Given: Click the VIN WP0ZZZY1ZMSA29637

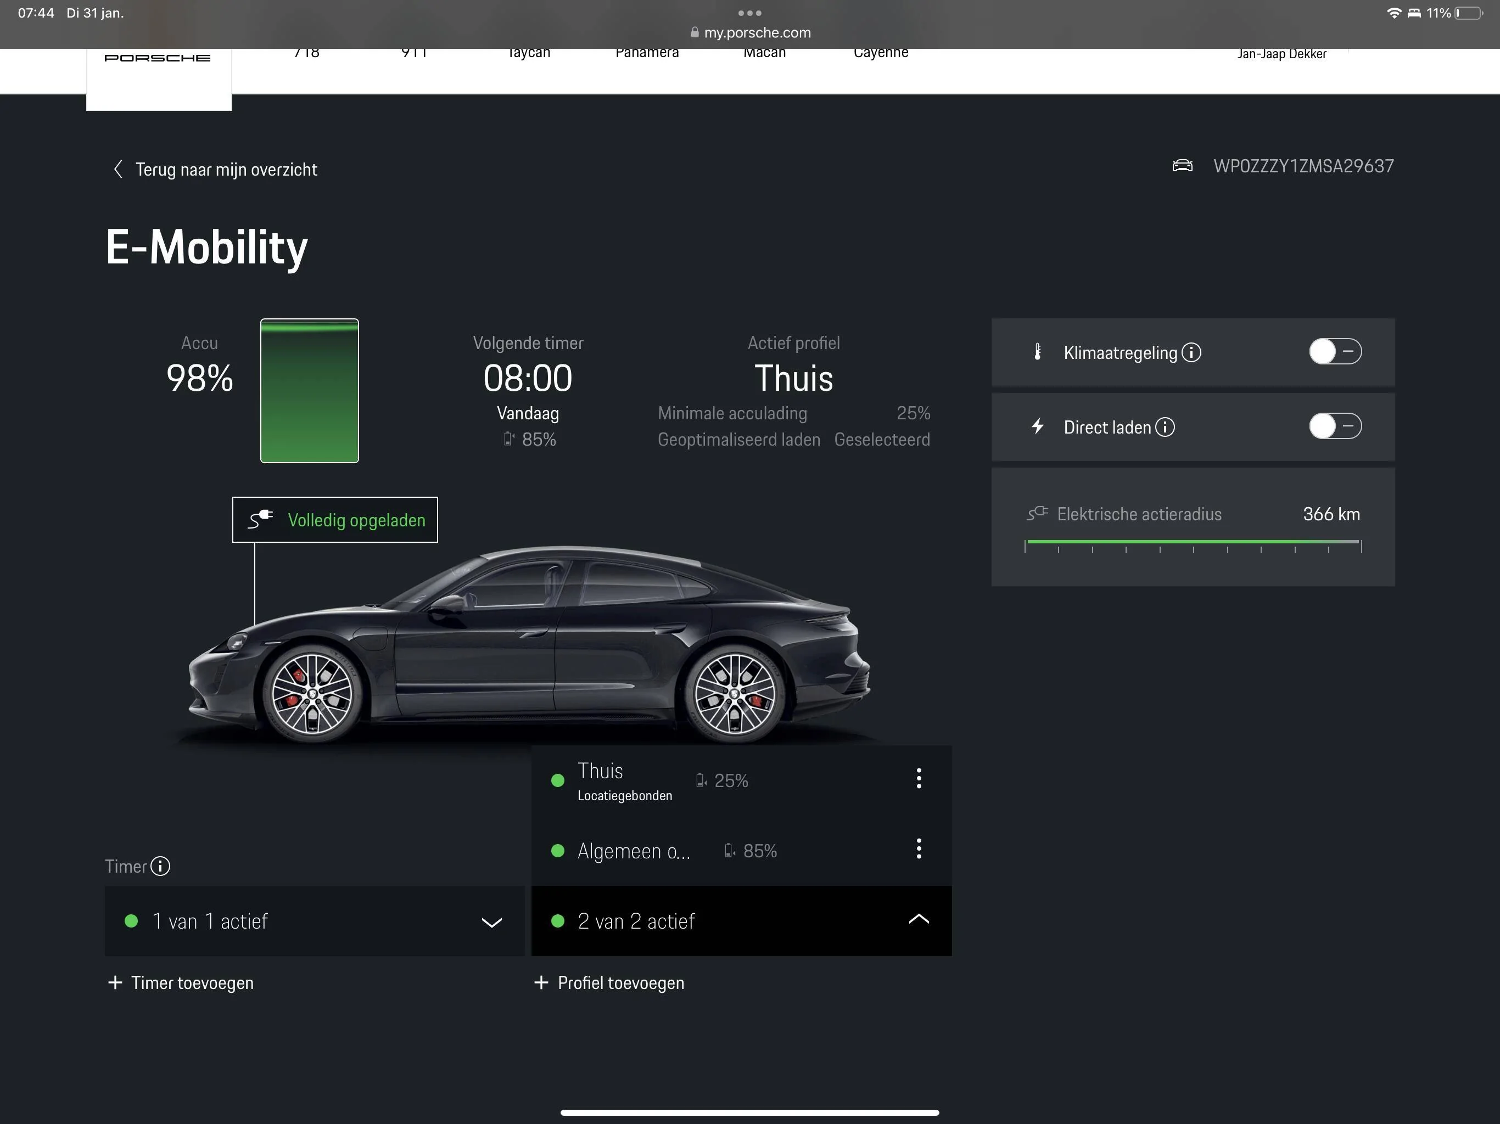Looking at the screenshot, I should (1303, 166).
